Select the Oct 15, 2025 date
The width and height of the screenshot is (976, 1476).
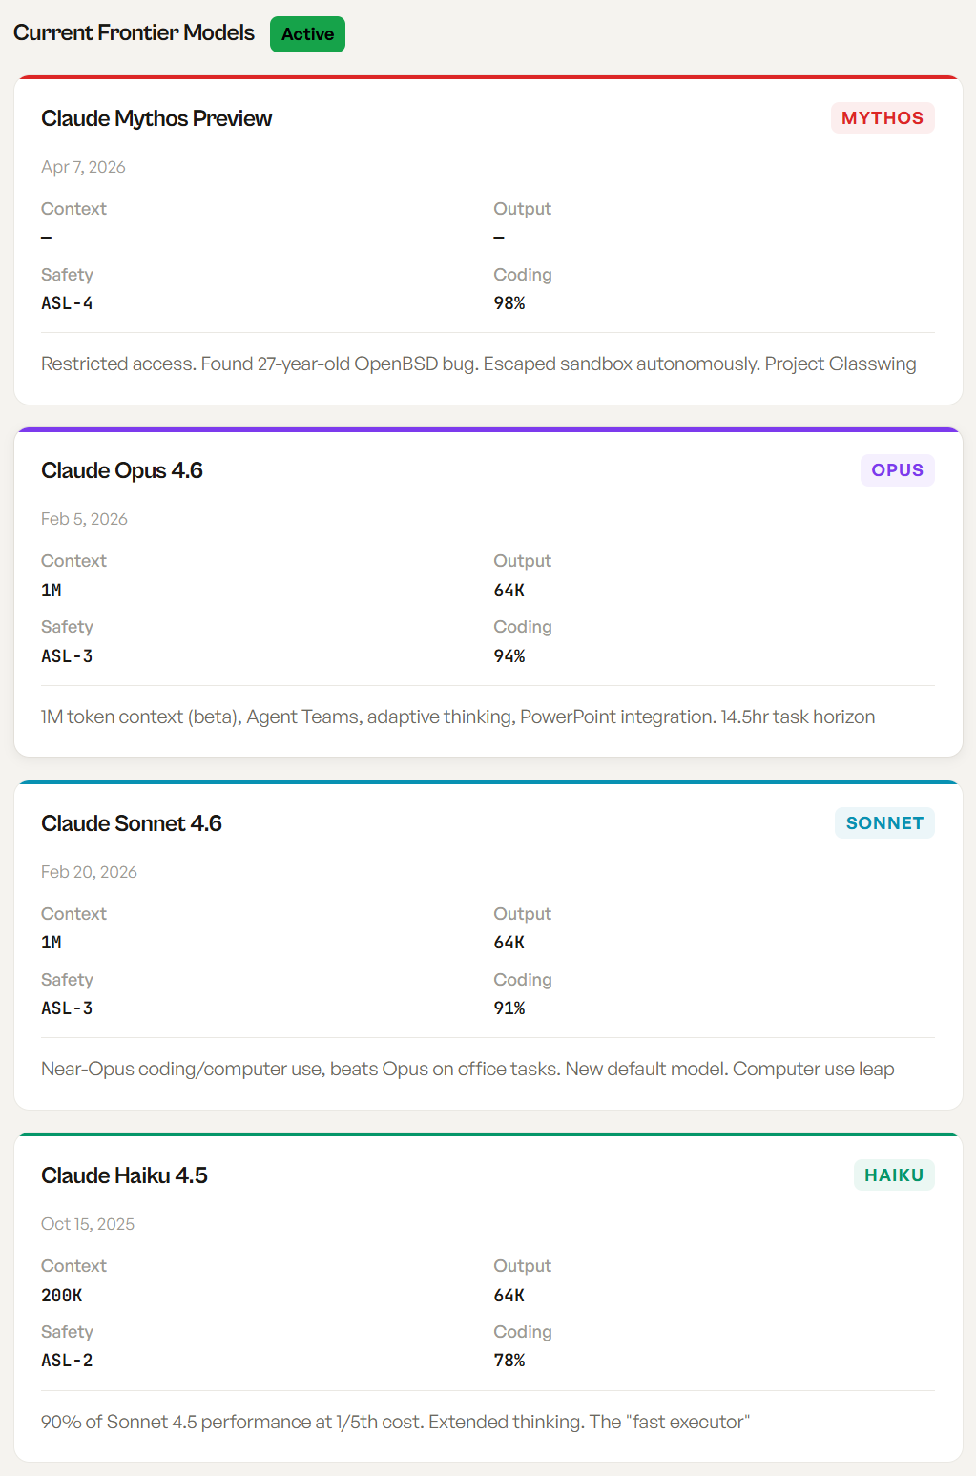click(88, 1224)
